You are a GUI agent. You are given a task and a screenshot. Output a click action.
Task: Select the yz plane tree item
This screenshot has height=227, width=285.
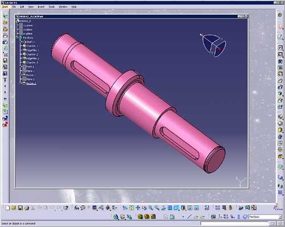(x=28, y=30)
